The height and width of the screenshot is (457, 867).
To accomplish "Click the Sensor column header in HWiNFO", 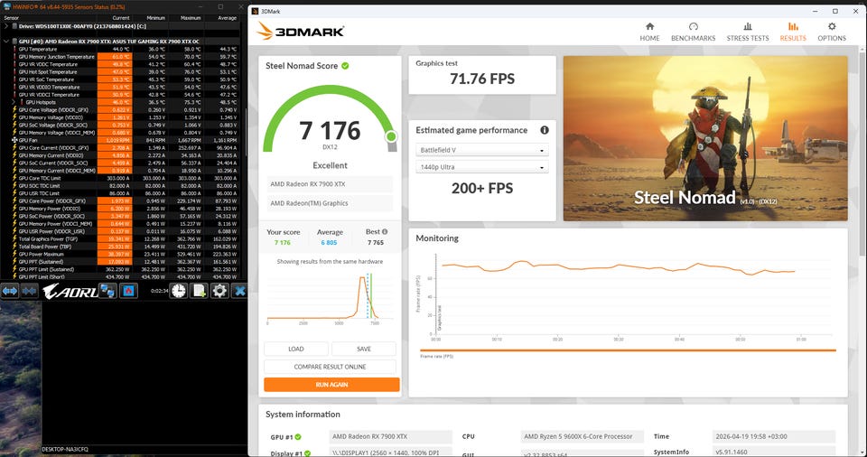I will point(11,18).
